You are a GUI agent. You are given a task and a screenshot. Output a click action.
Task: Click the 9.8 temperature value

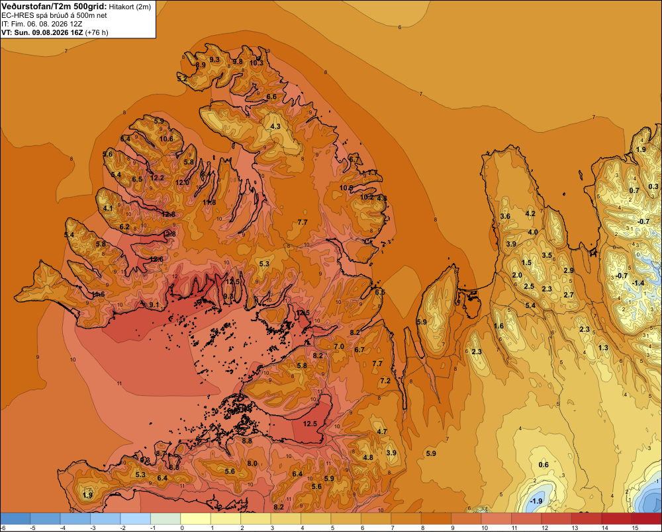tap(238, 61)
